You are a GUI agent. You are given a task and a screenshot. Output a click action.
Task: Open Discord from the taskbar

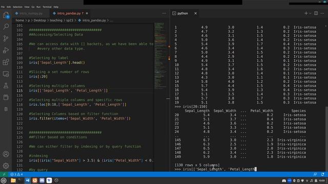(42, 180)
